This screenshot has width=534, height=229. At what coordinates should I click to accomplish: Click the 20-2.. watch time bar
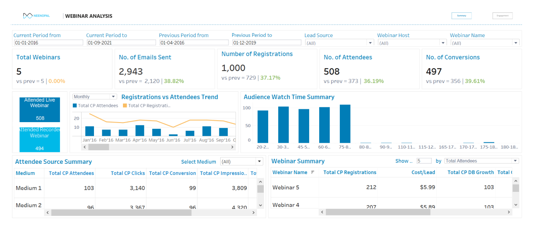[263, 127]
